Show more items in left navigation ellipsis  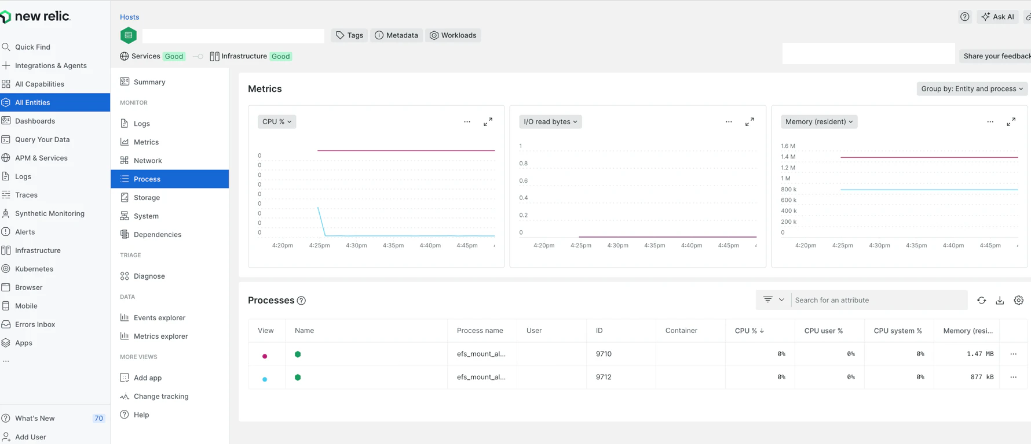tap(6, 361)
